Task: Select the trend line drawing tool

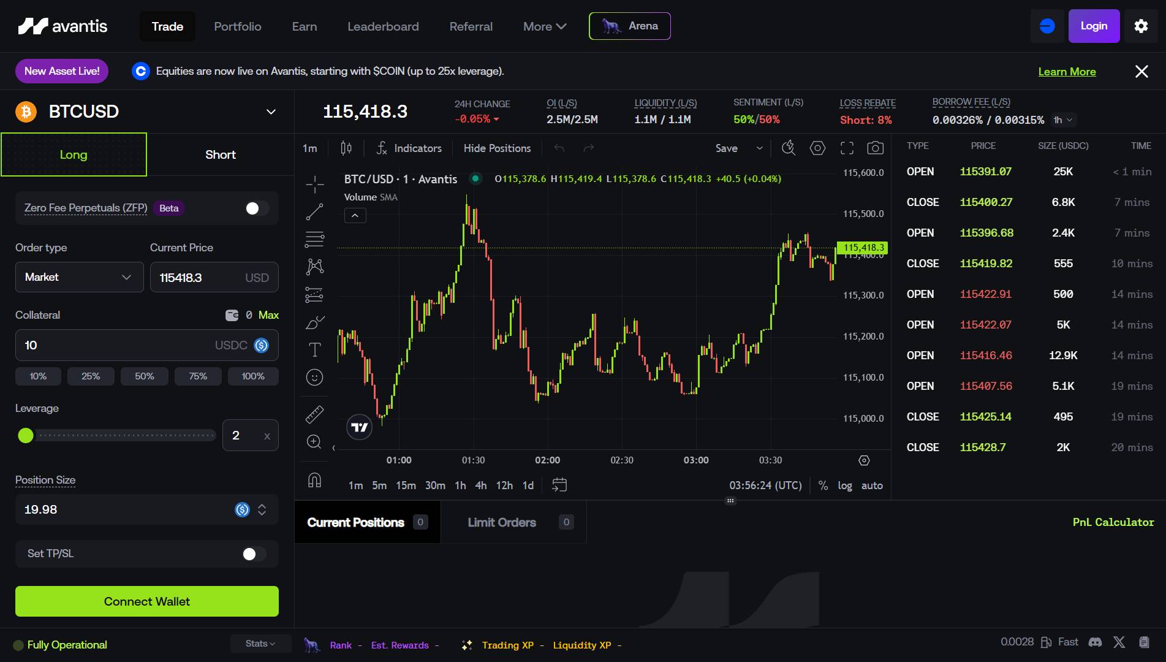Action: [314, 212]
